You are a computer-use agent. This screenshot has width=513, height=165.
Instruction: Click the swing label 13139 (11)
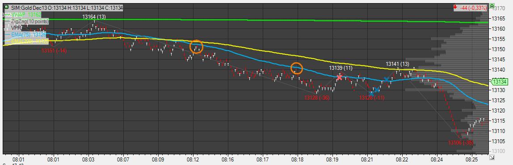point(341,68)
